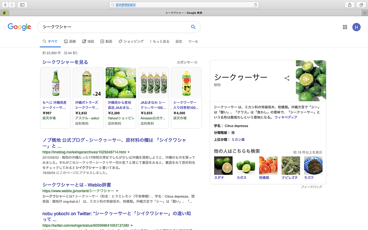Image resolution: width=368 pixels, height=230 pixels.
Task: Open nobu yokochi on Twitter result
Action: click(x=117, y=216)
